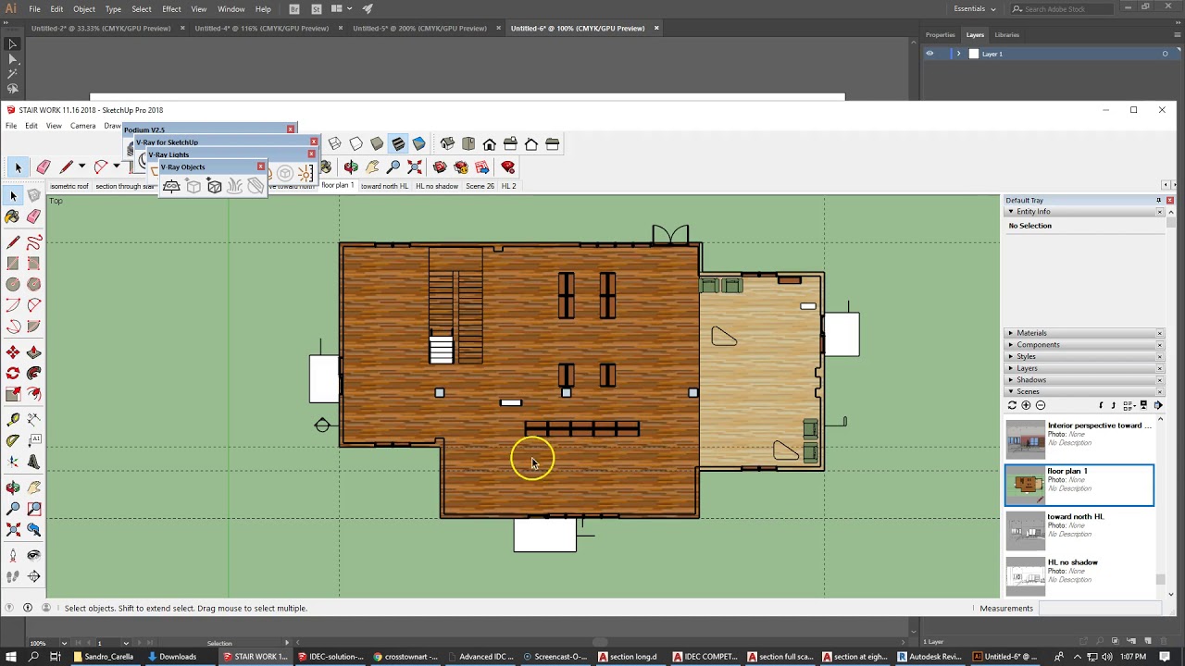Open Illustrator Object menu

click(84, 9)
